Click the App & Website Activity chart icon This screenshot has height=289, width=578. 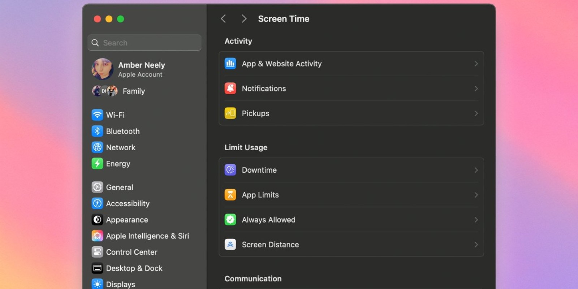tap(230, 64)
